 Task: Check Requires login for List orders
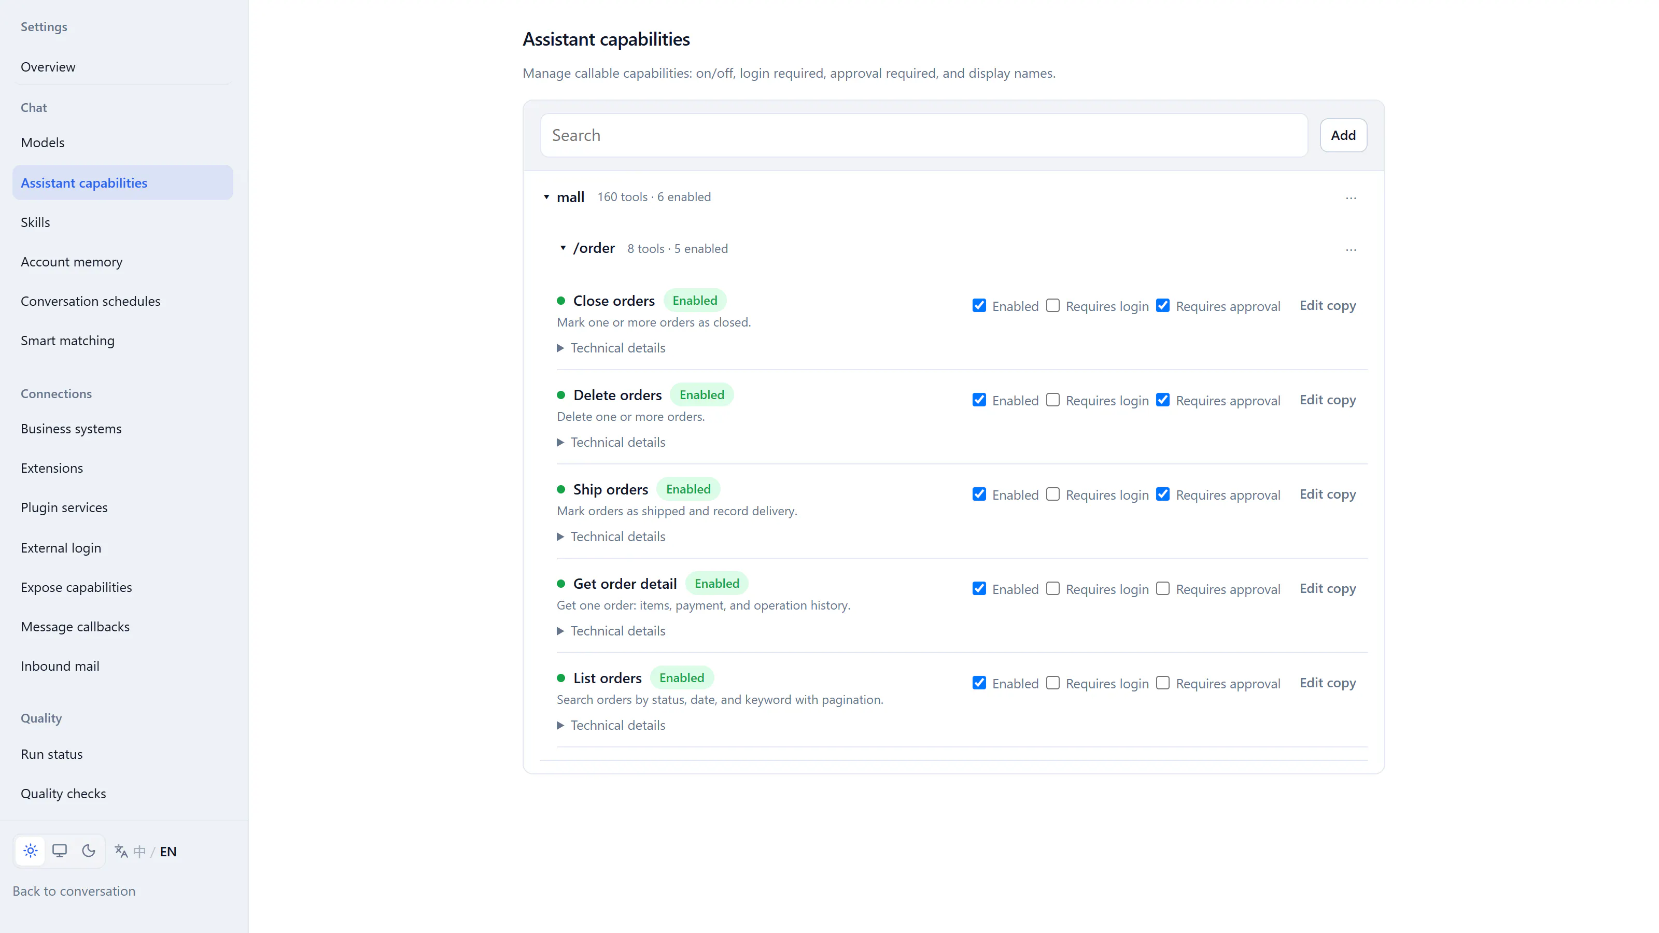pyautogui.click(x=1052, y=683)
